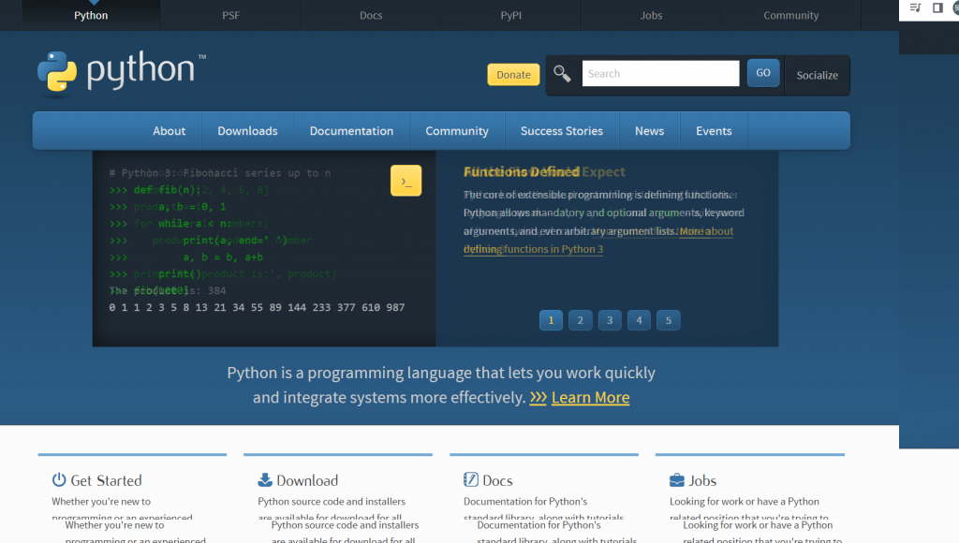This screenshot has height=543, width=959.
Task: Click the Download heading
Action: (307, 480)
